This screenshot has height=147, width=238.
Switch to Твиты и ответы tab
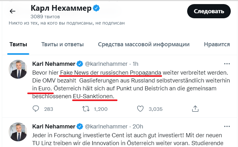tap(62, 44)
